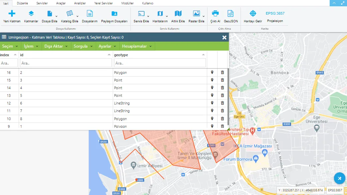The width and height of the screenshot is (347, 195).
Task: Expand the Haritalarım dropdown arrow
Action: [x=166, y=16]
